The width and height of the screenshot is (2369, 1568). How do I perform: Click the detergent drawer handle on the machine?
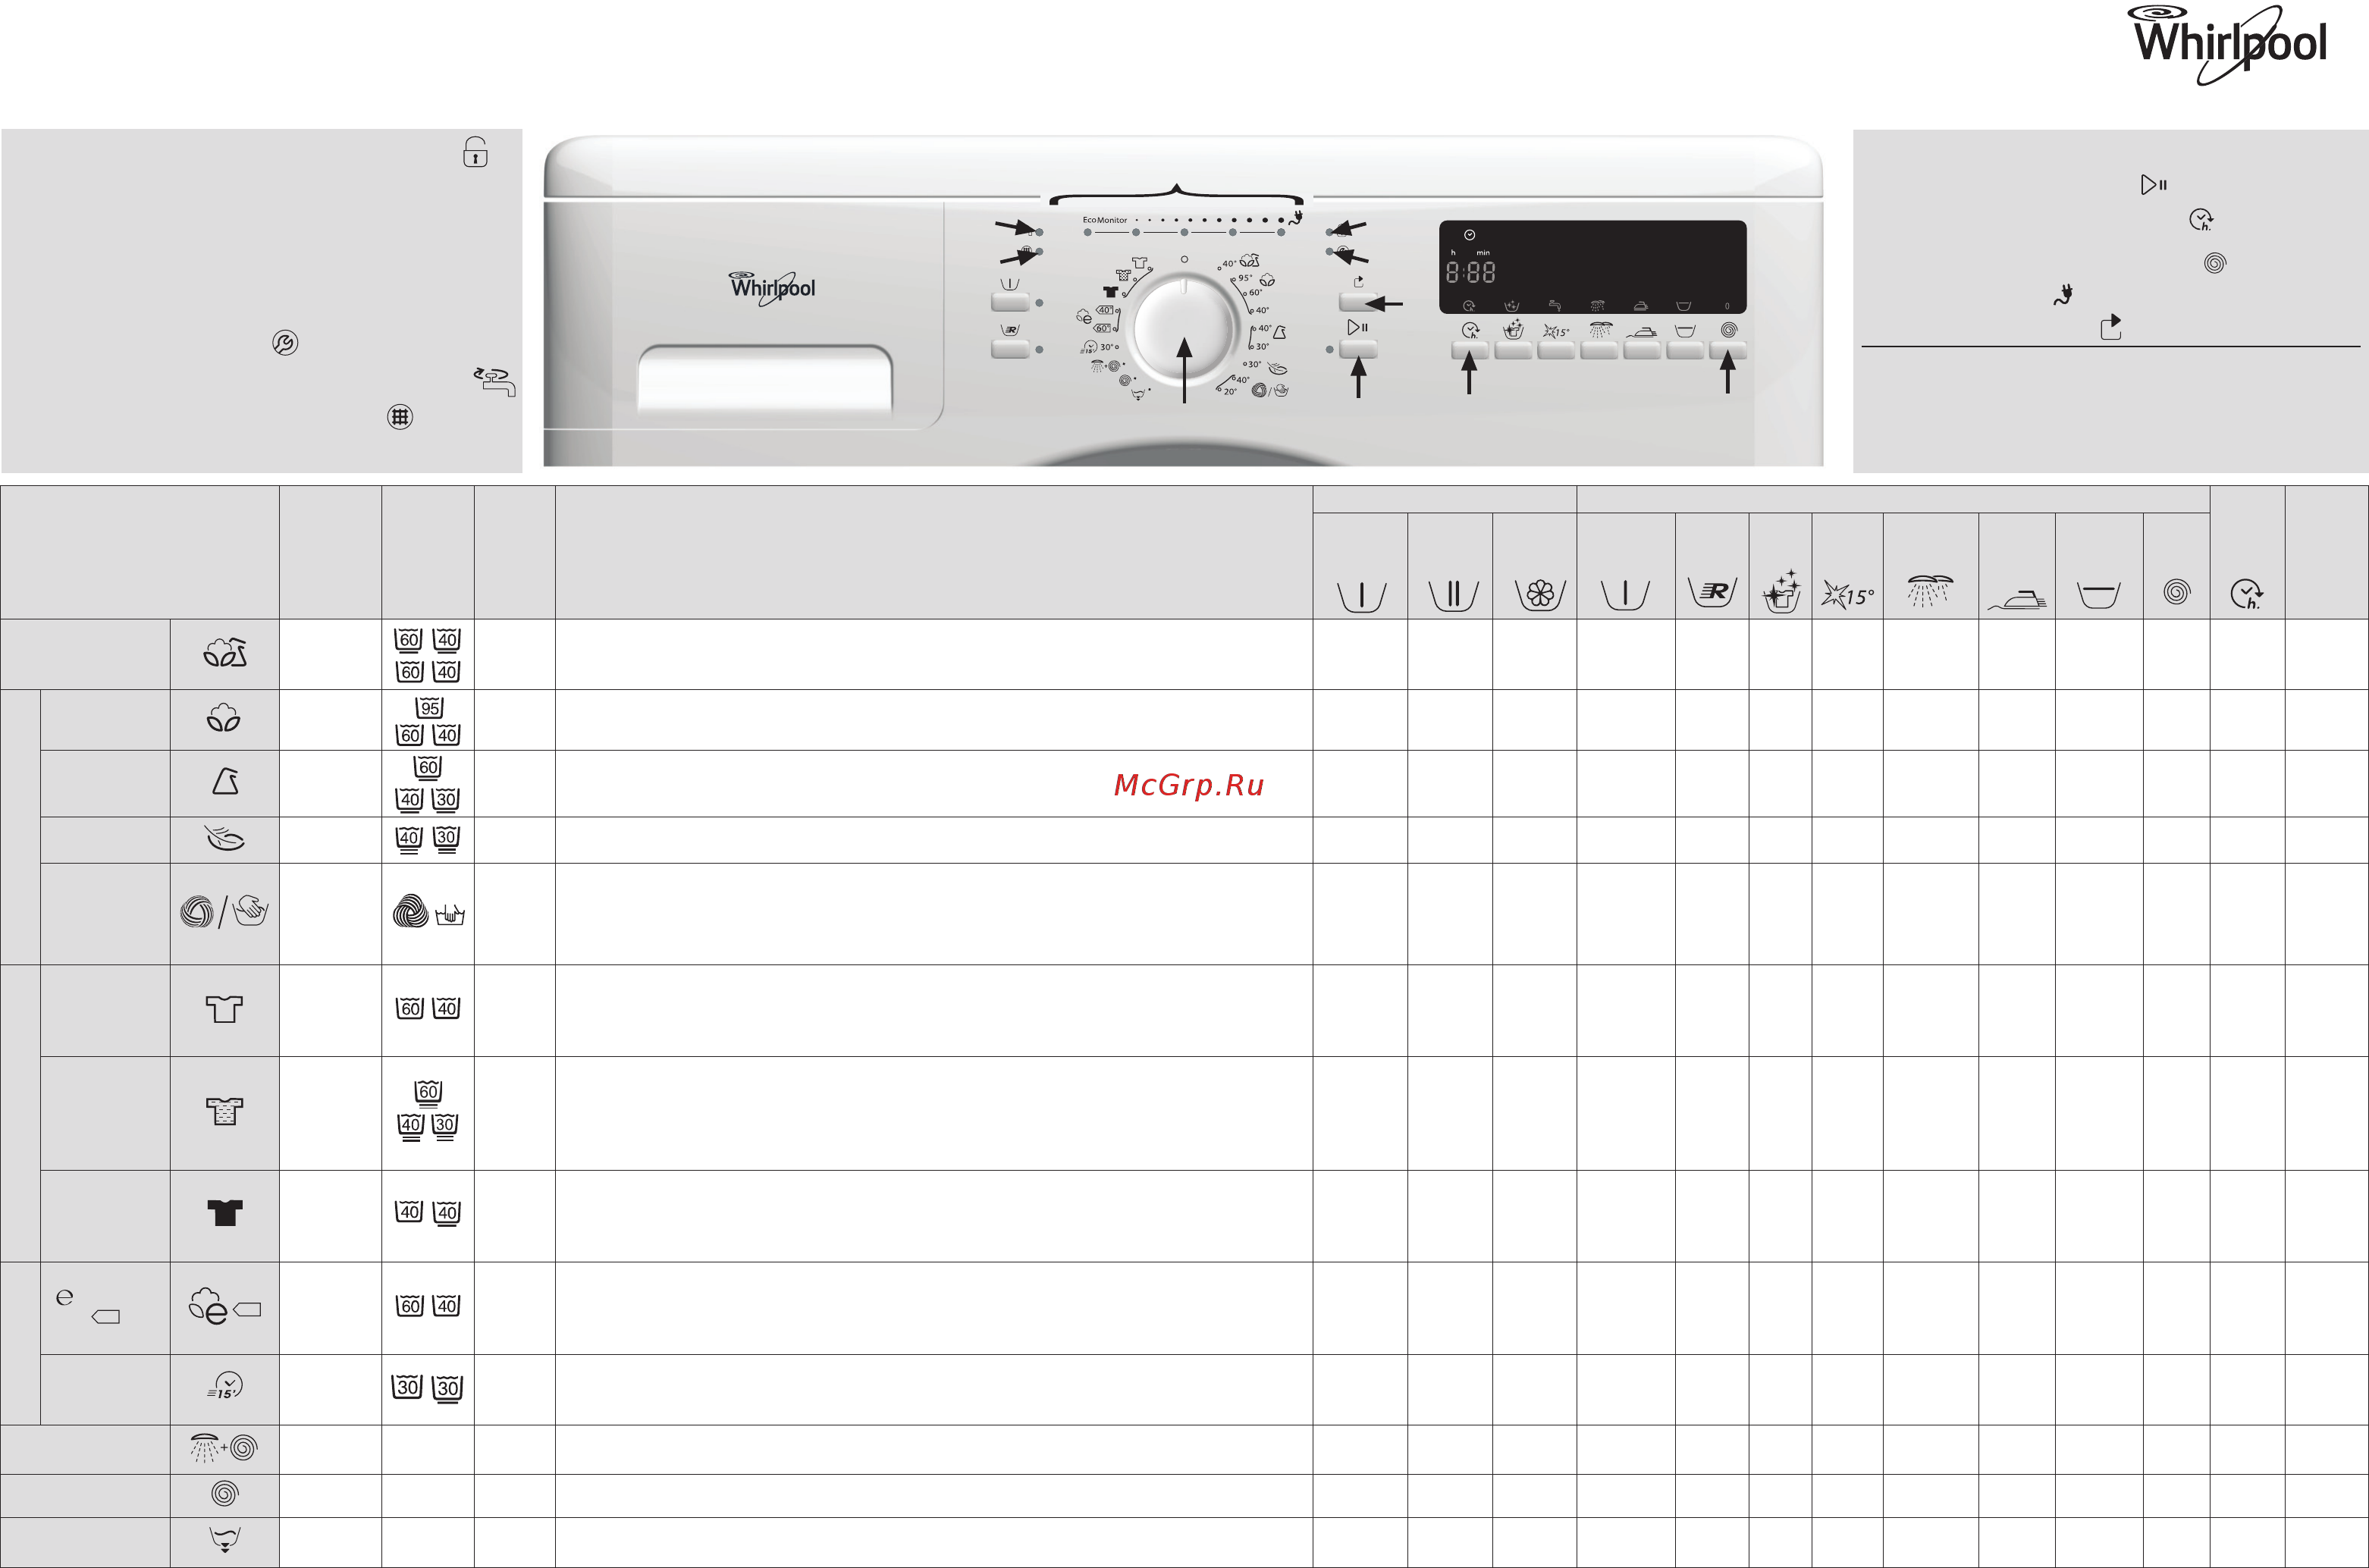tap(765, 380)
